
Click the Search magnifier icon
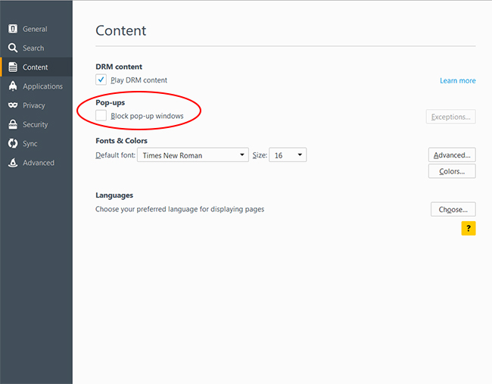[x=13, y=48]
